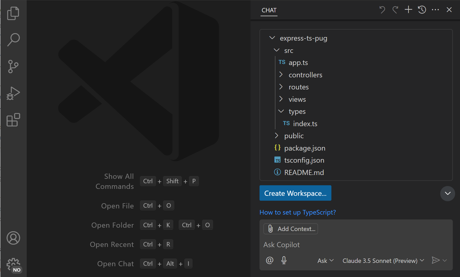
Task: Use the @ mention icon in chat
Action: tap(270, 260)
